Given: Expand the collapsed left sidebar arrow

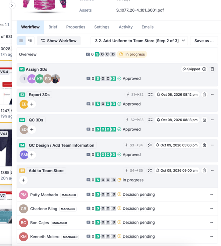Looking at the screenshot, I should click(12, 6).
